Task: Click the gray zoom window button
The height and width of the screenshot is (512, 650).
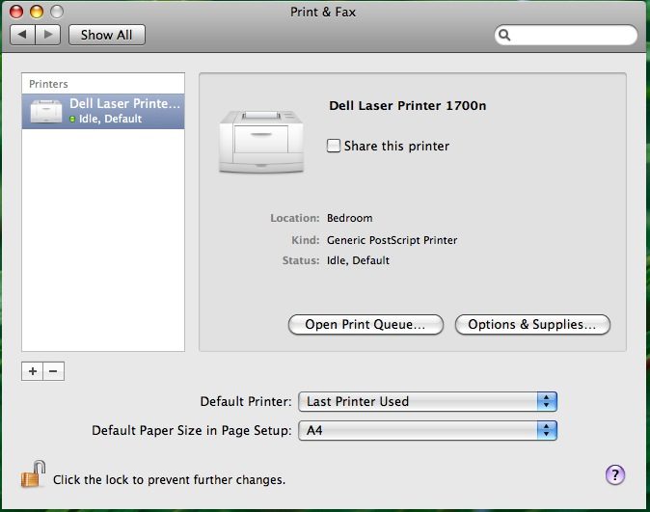Action: click(57, 12)
